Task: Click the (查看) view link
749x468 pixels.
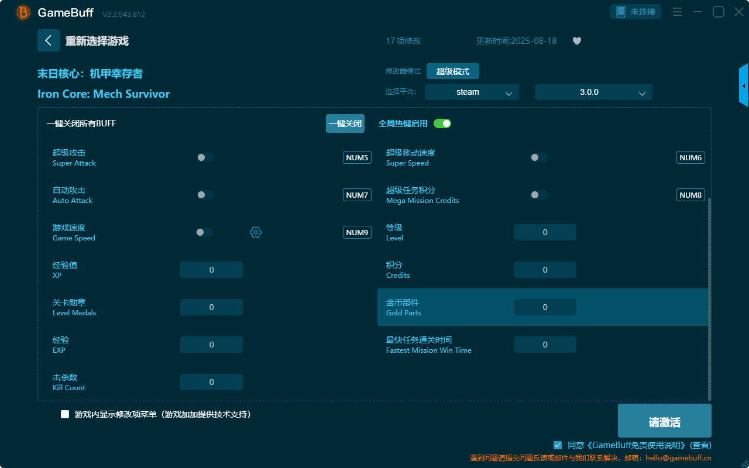Action: pos(700,445)
